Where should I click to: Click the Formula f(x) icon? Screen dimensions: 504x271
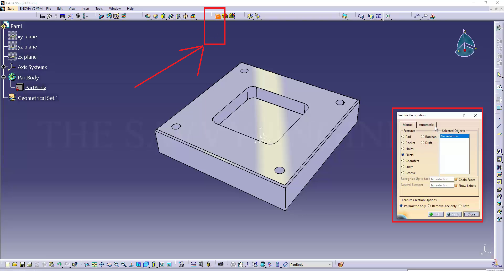[42, 16]
